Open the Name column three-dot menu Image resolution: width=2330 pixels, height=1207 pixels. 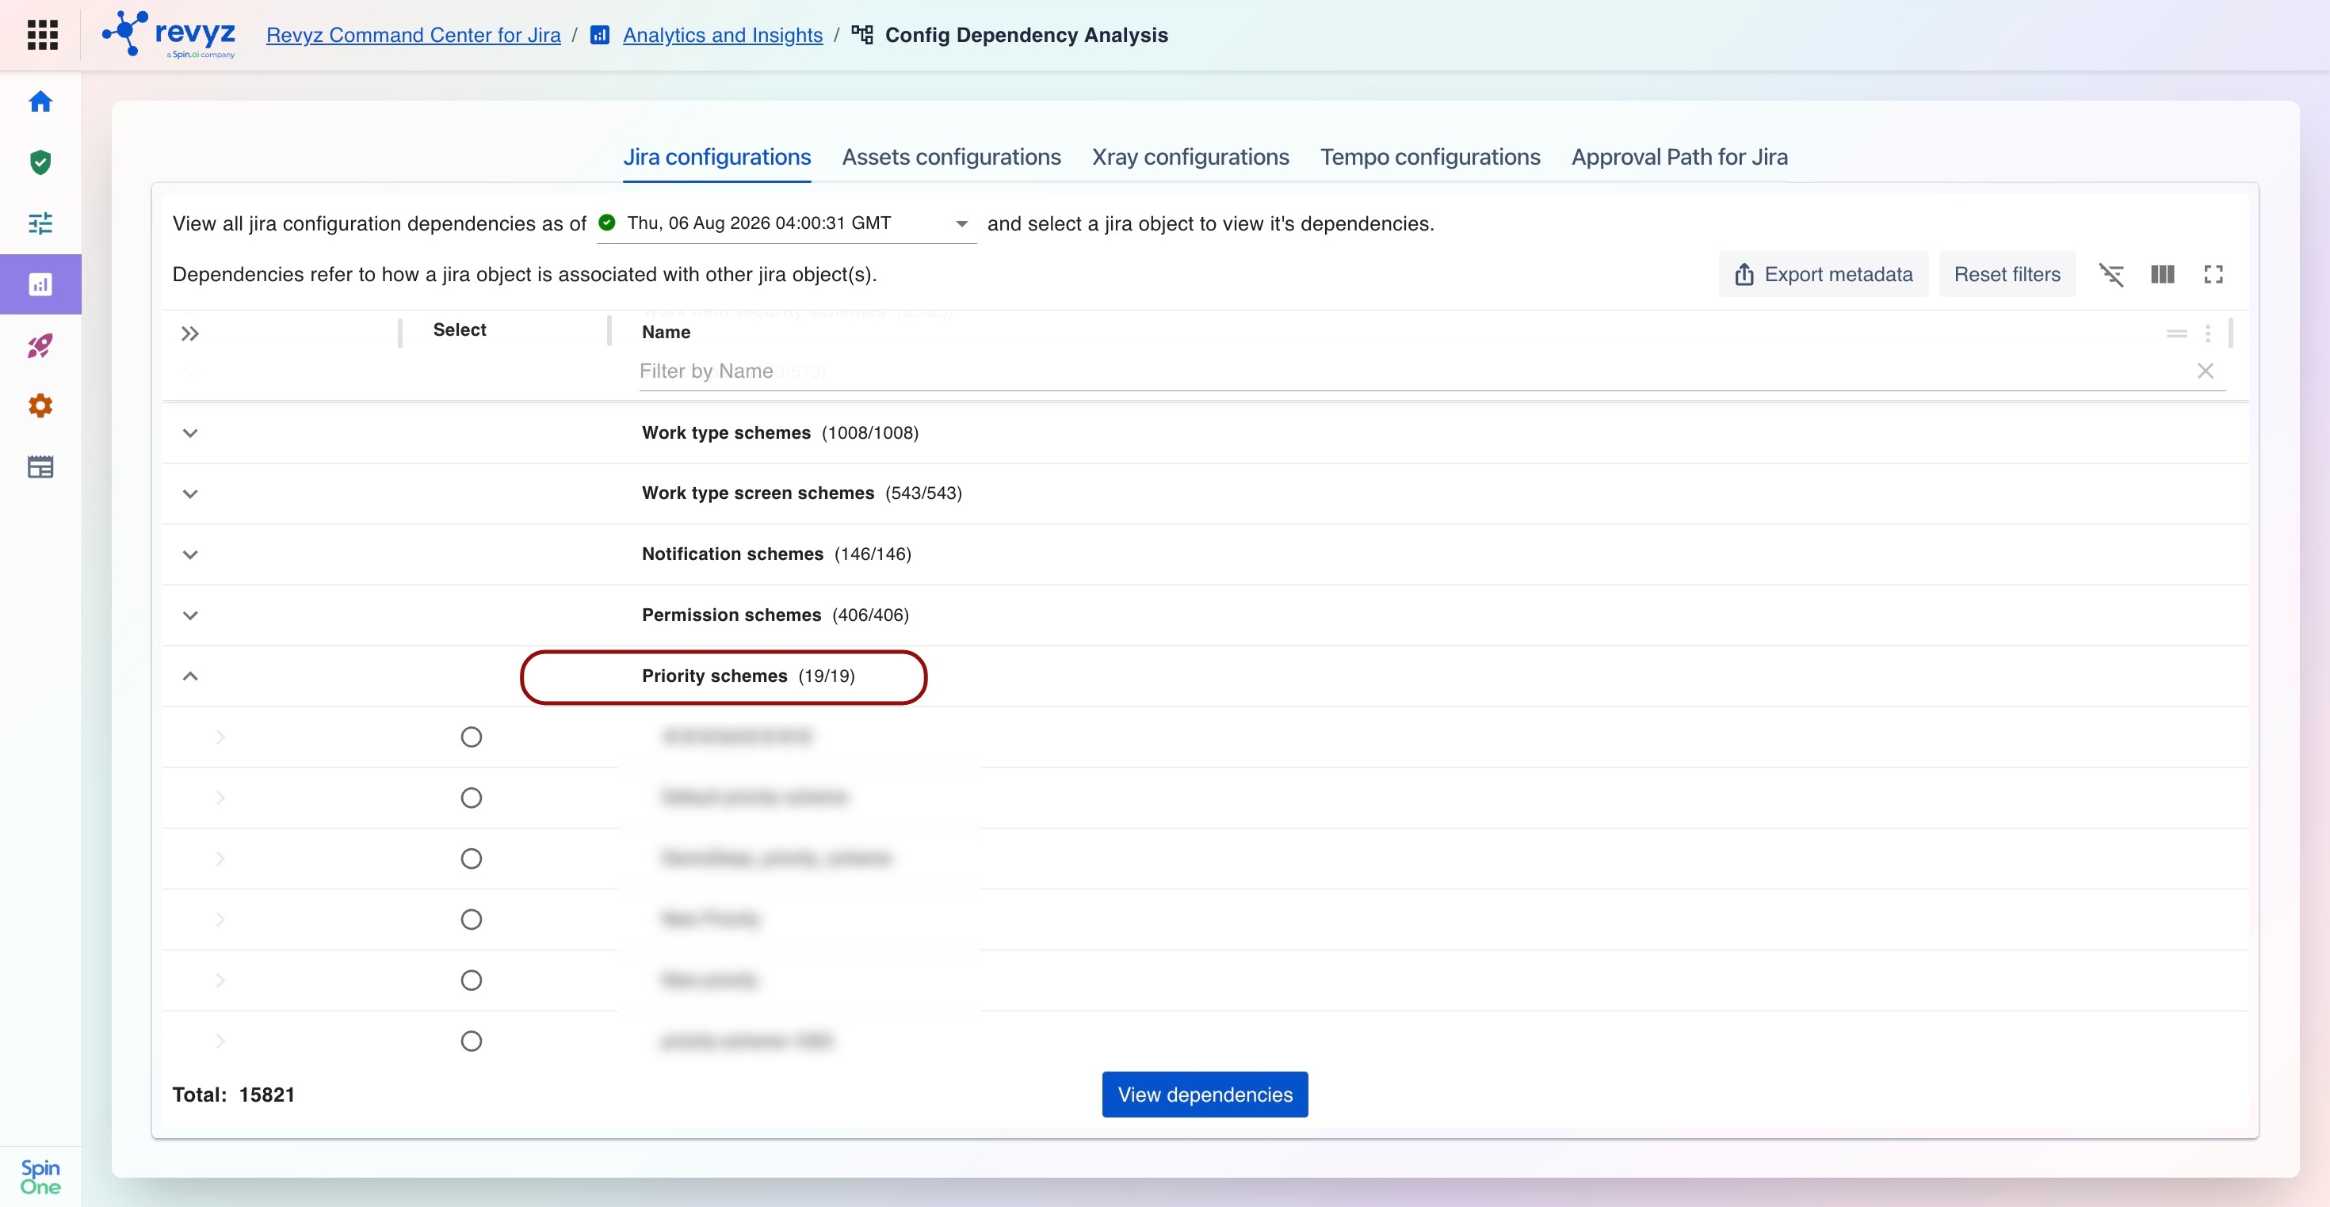click(x=2208, y=333)
